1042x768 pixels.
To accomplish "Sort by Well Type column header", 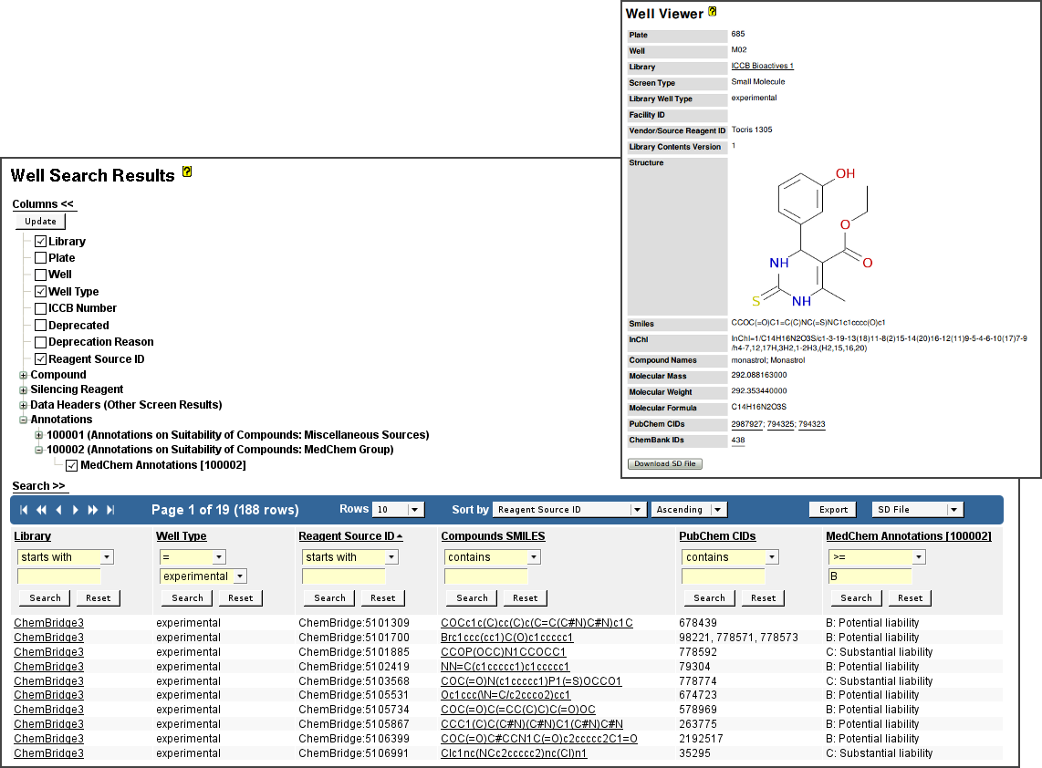I will point(182,536).
